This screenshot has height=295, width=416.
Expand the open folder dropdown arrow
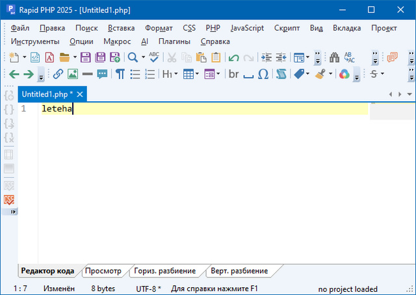coord(73,57)
